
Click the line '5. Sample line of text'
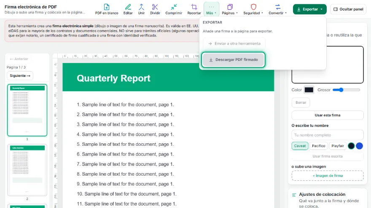pos(125,144)
